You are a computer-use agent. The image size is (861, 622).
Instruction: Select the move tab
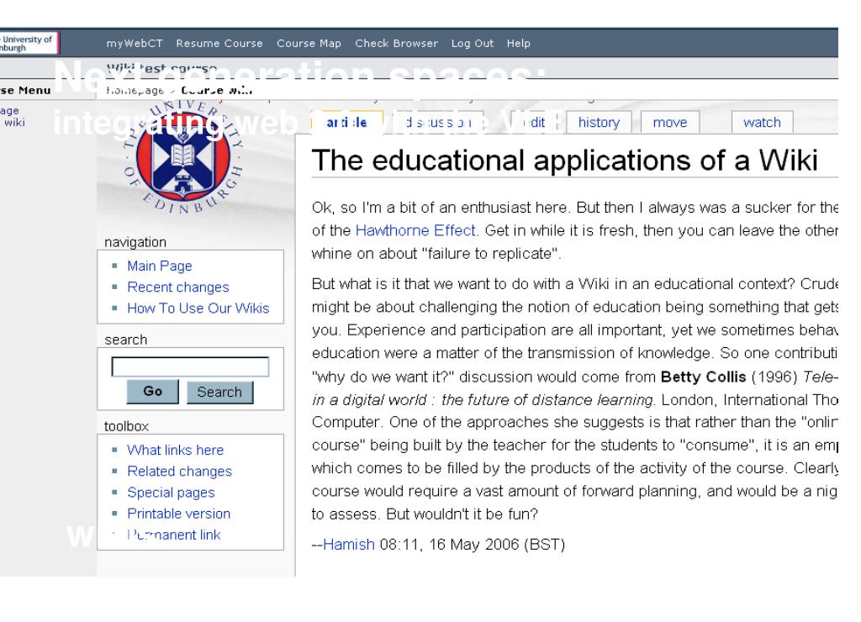(670, 122)
